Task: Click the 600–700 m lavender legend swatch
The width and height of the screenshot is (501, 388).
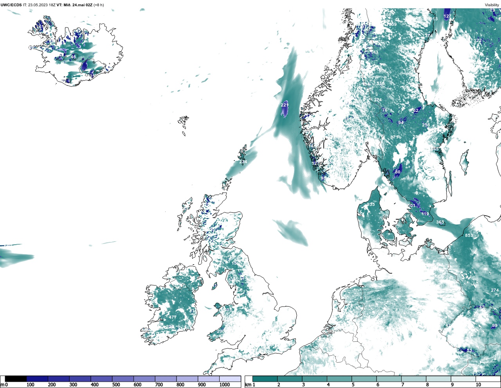Action: click(144, 379)
